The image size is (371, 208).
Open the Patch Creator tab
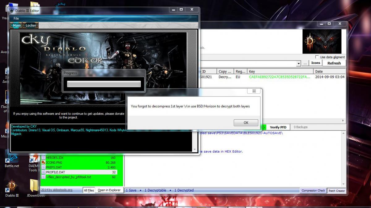[x=336, y=191]
